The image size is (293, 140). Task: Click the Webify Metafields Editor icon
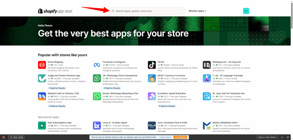coord(207,125)
